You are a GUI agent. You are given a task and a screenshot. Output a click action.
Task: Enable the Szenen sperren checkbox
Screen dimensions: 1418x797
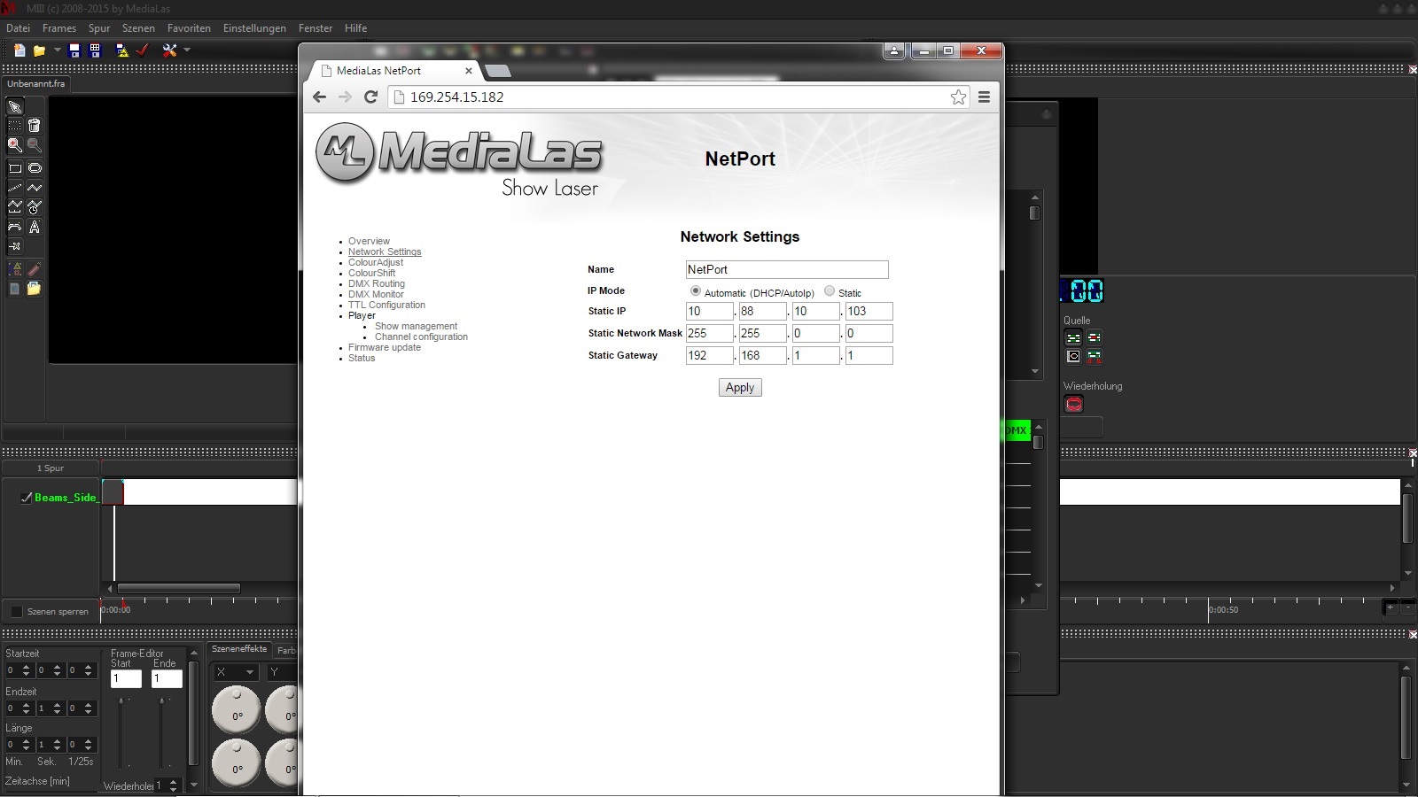[16, 611]
